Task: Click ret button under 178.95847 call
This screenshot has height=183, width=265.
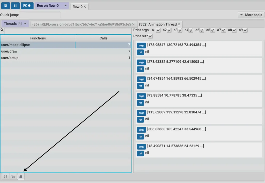Action: [x=140, y=52]
